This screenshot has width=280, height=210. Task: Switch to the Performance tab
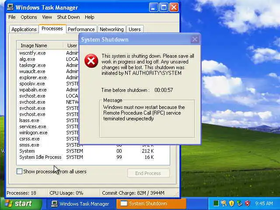pos(81,29)
